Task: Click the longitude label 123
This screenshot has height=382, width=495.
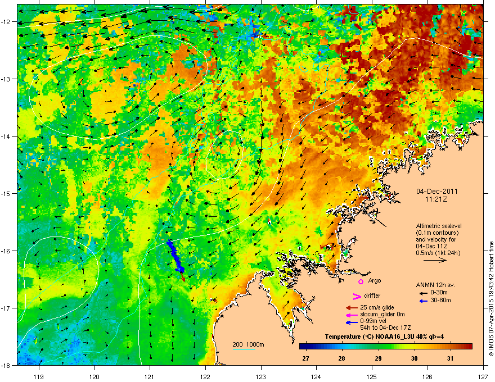Action: click(x=261, y=376)
